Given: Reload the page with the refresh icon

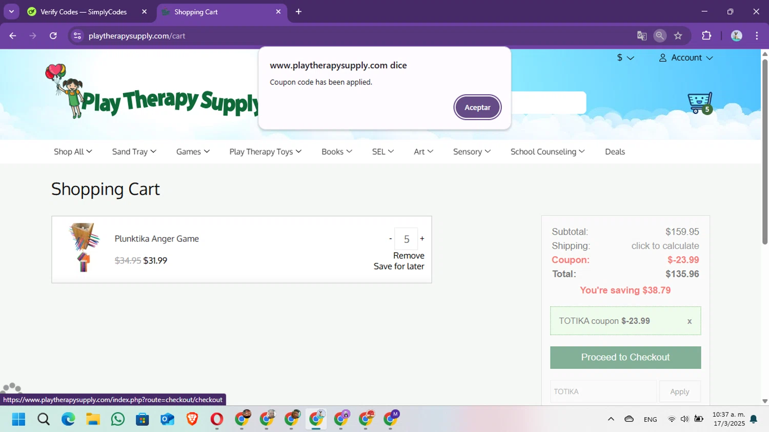Looking at the screenshot, I should 53,36.
